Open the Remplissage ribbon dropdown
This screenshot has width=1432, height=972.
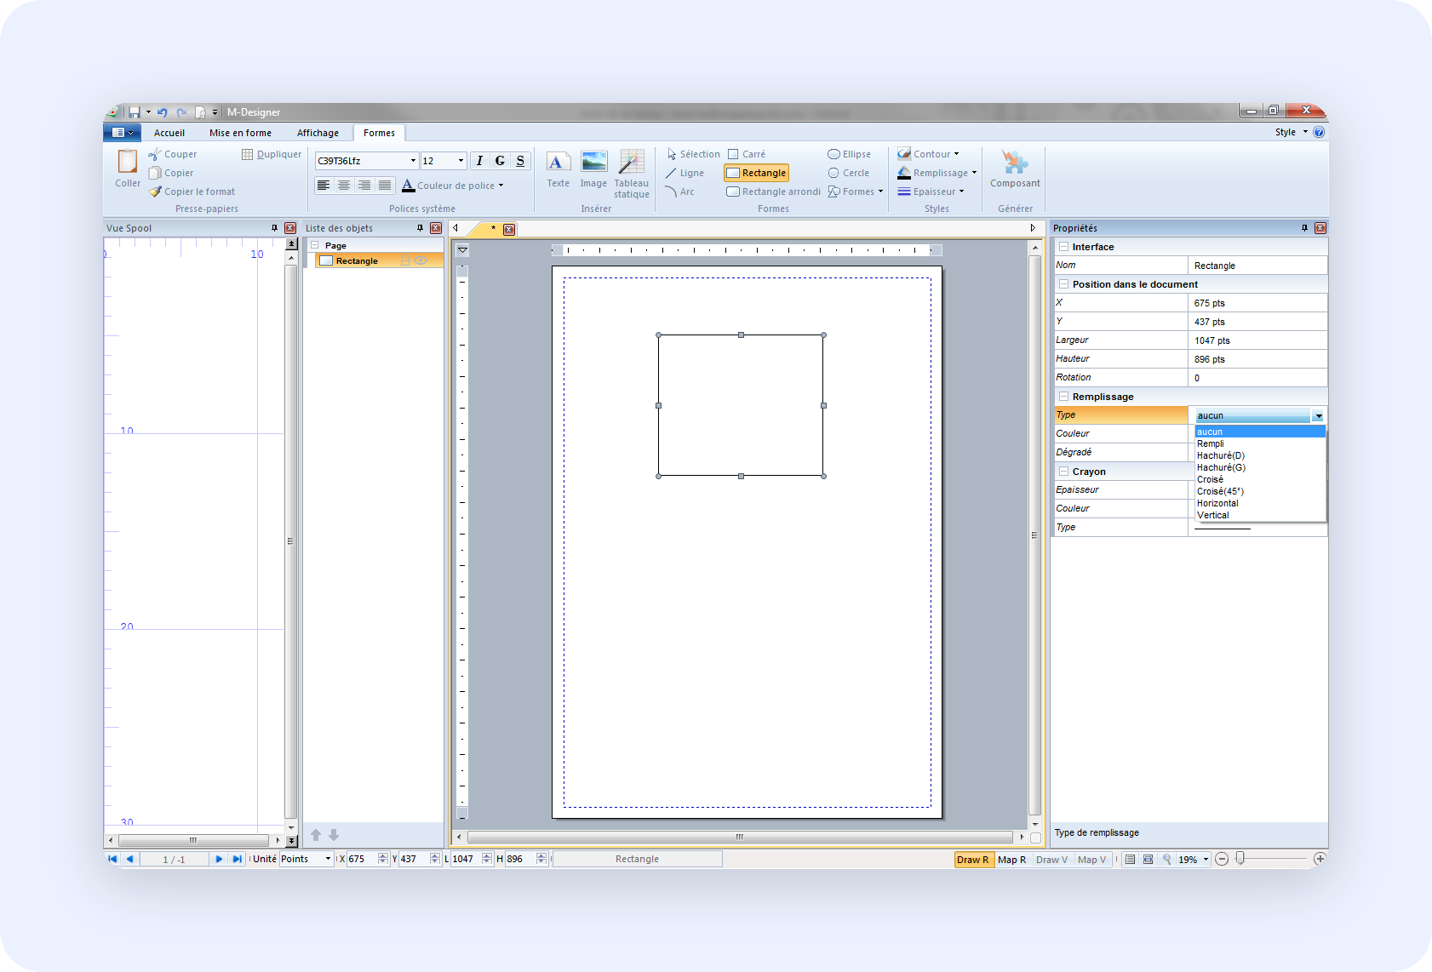tap(937, 173)
